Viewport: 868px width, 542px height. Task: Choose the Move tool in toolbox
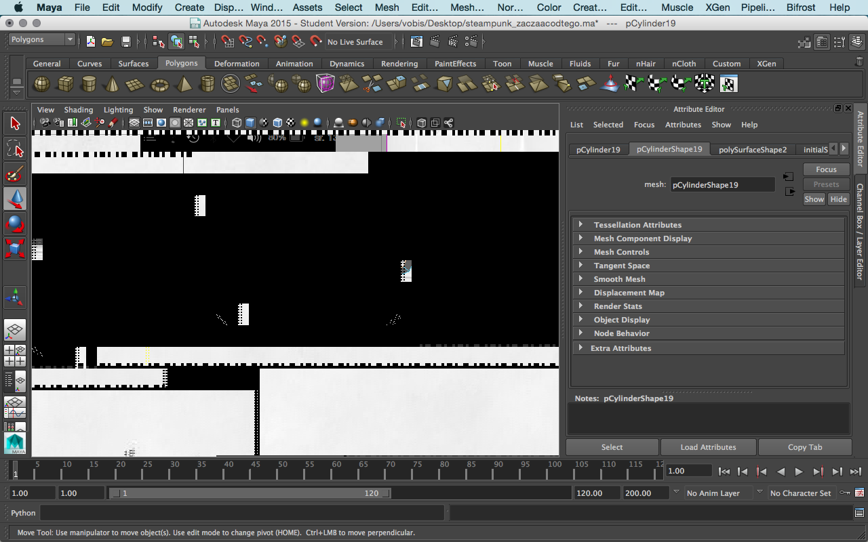(x=15, y=199)
